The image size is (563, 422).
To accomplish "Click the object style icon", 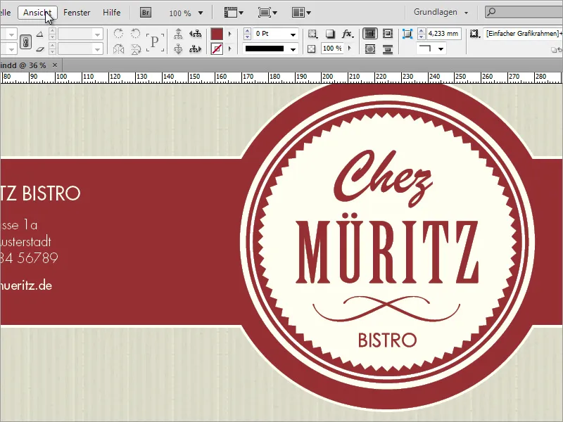I will (x=474, y=34).
